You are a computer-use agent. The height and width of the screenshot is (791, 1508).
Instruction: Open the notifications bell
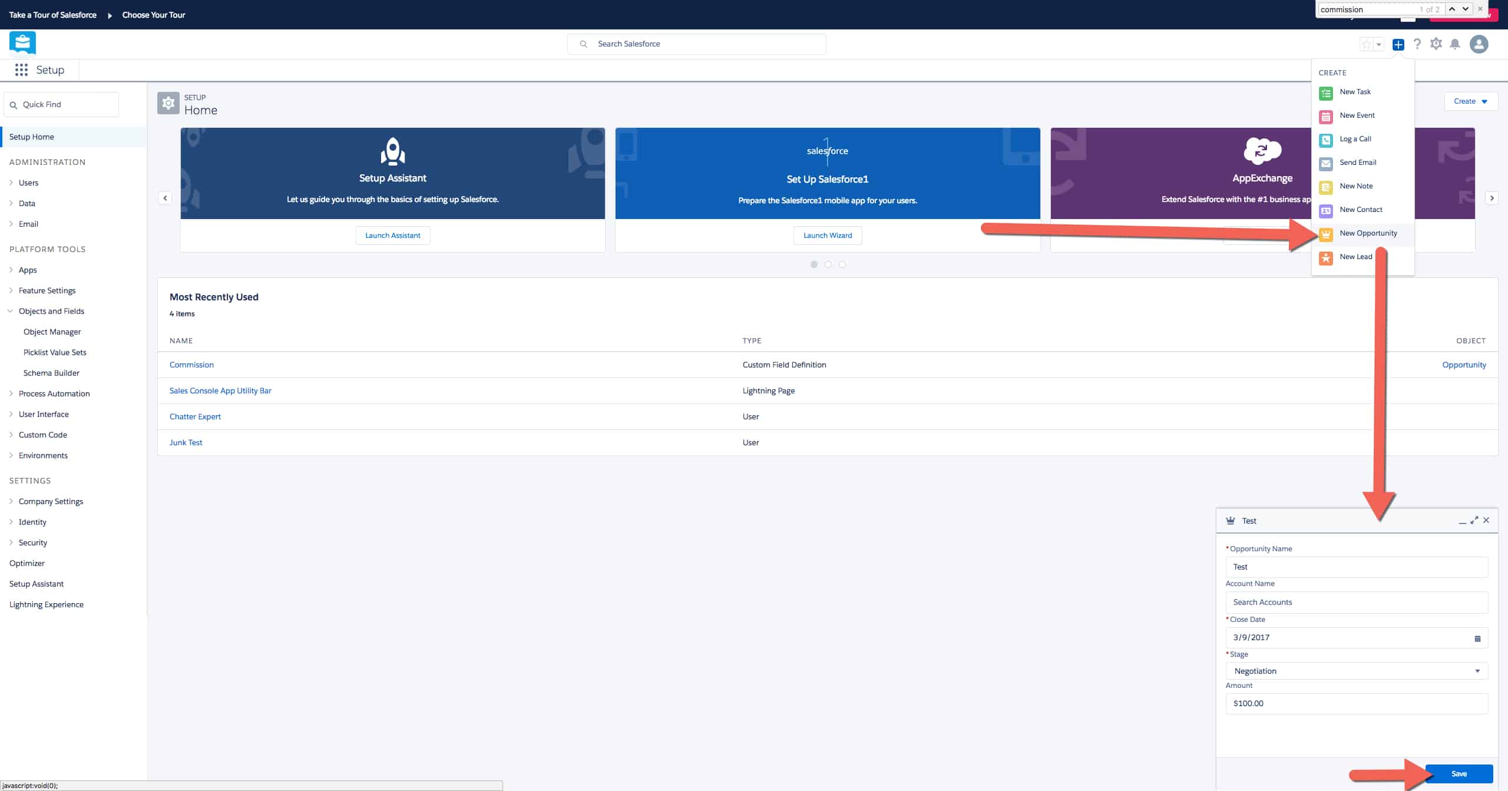click(x=1454, y=44)
